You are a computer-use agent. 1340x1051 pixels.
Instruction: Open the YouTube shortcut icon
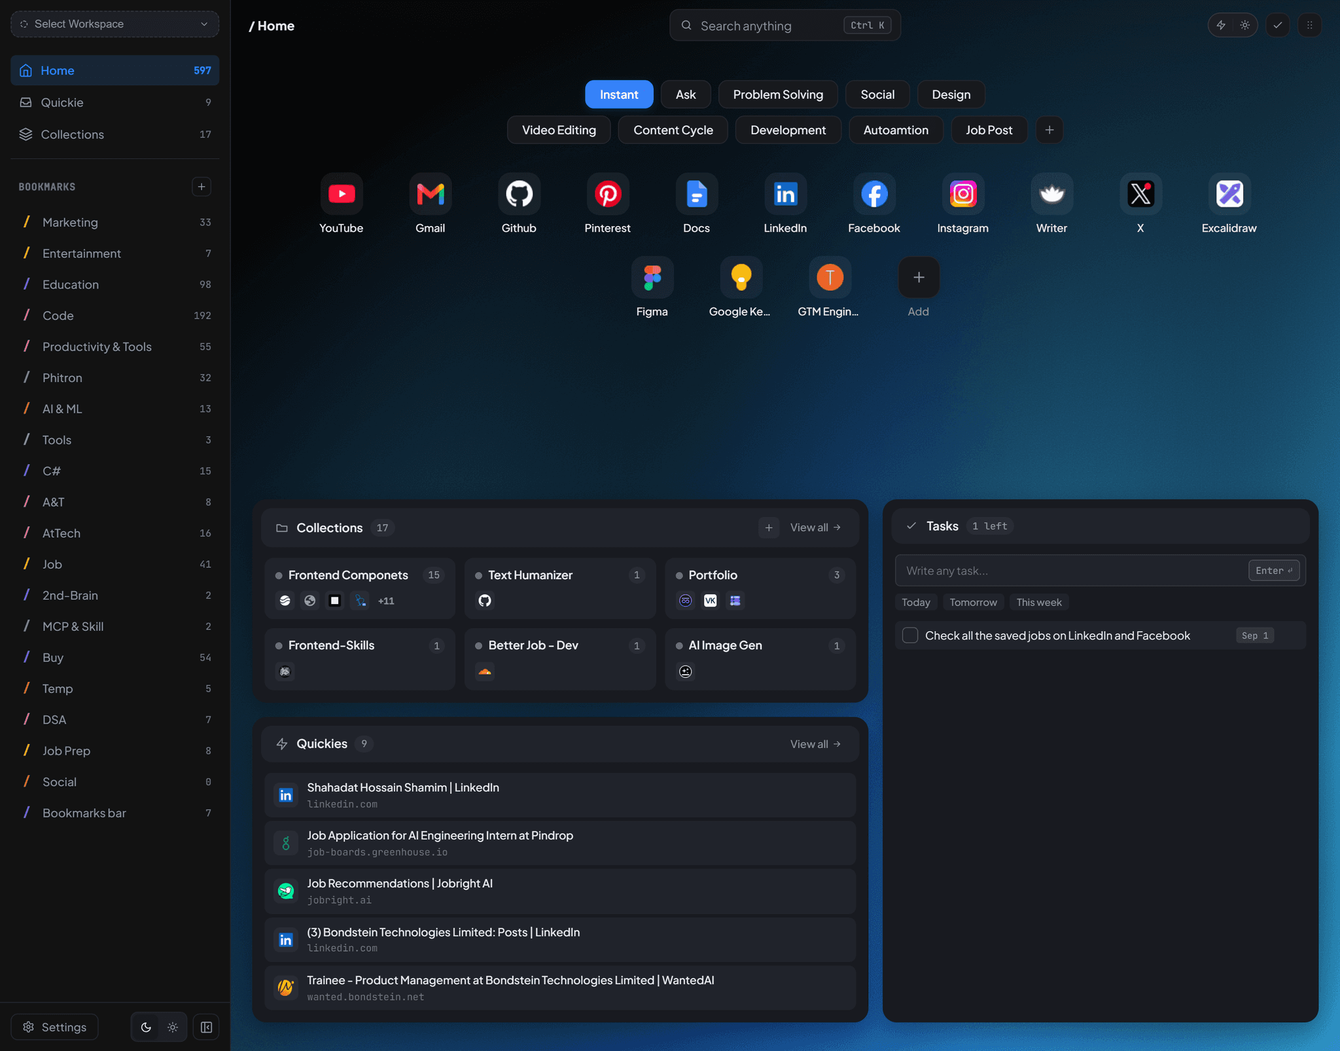point(342,194)
